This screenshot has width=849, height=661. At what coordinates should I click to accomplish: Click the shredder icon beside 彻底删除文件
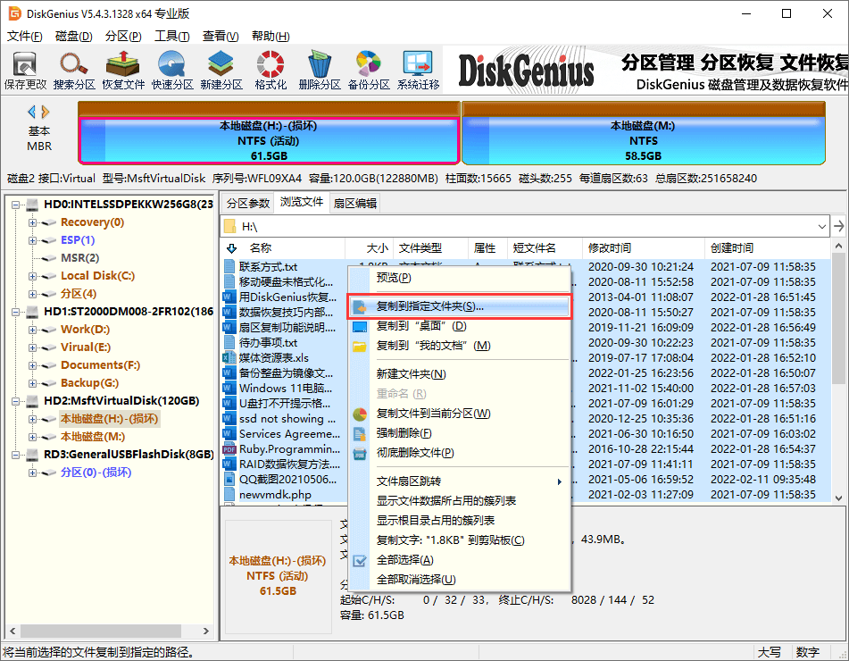pyautogui.click(x=360, y=454)
